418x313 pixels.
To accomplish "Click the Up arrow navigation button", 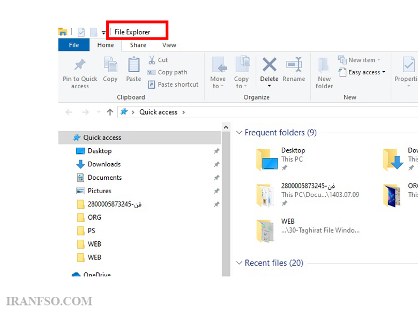I will coord(110,112).
